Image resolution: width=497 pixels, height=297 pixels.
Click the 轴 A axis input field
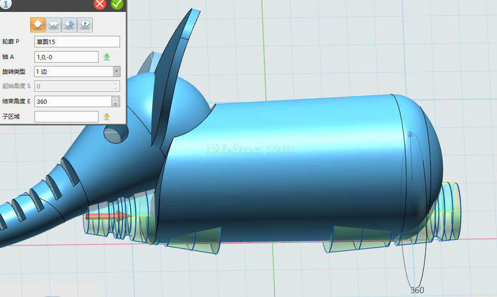66,57
